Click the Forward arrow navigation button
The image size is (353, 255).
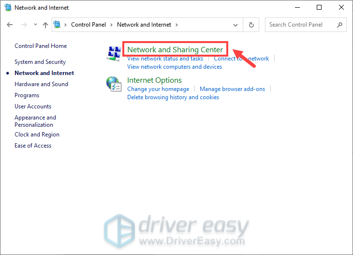[x=24, y=25]
